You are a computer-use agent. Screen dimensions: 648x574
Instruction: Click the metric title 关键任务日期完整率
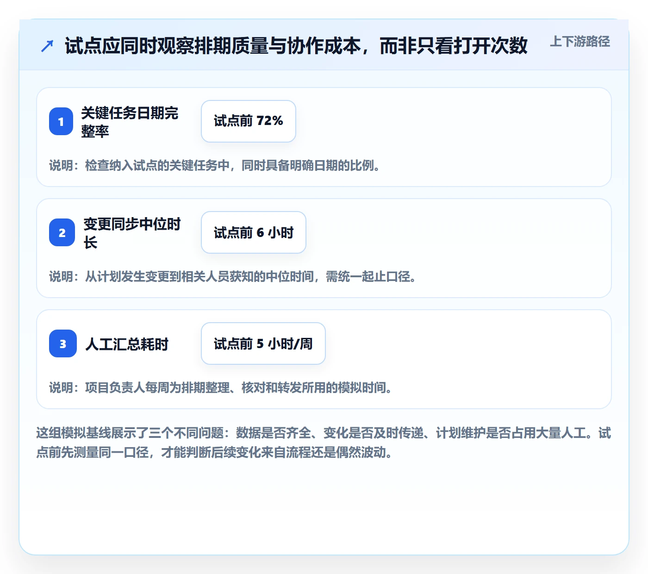[130, 122]
